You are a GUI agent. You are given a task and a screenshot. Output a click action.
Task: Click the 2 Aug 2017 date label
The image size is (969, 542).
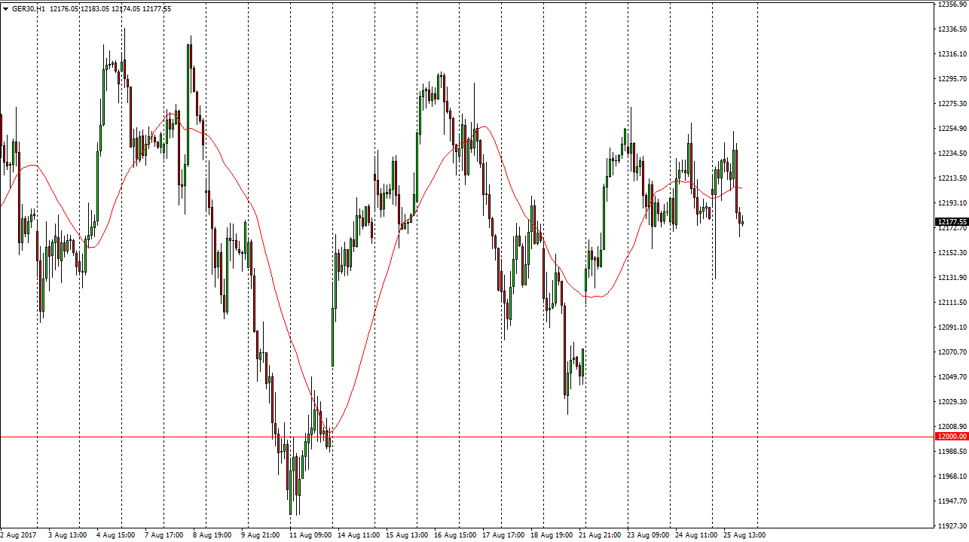pyautogui.click(x=20, y=535)
